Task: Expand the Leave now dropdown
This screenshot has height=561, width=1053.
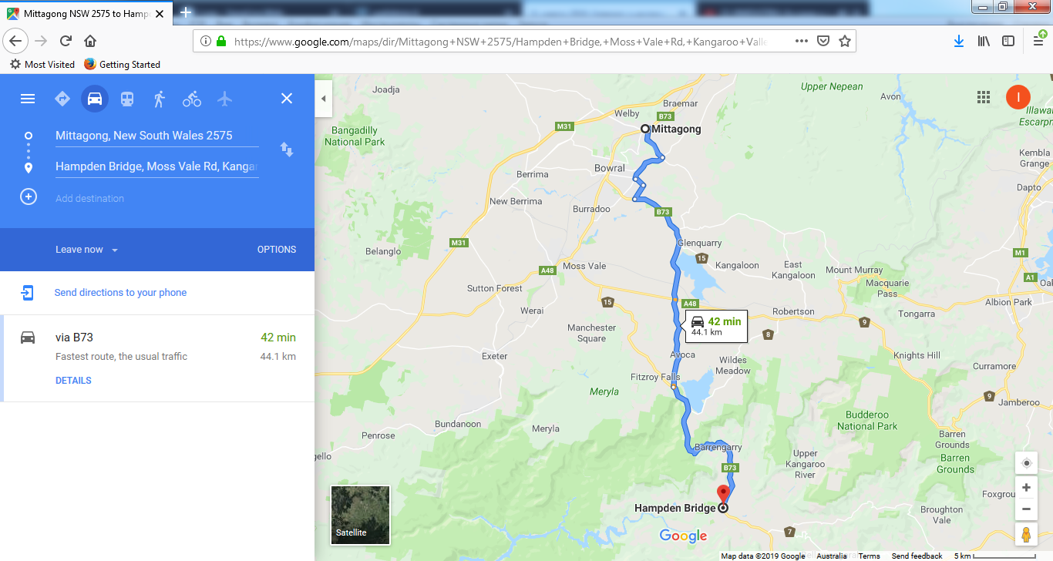Action: (86, 250)
